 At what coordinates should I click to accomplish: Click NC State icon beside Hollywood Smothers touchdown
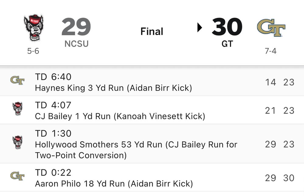click(x=18, y=142)
